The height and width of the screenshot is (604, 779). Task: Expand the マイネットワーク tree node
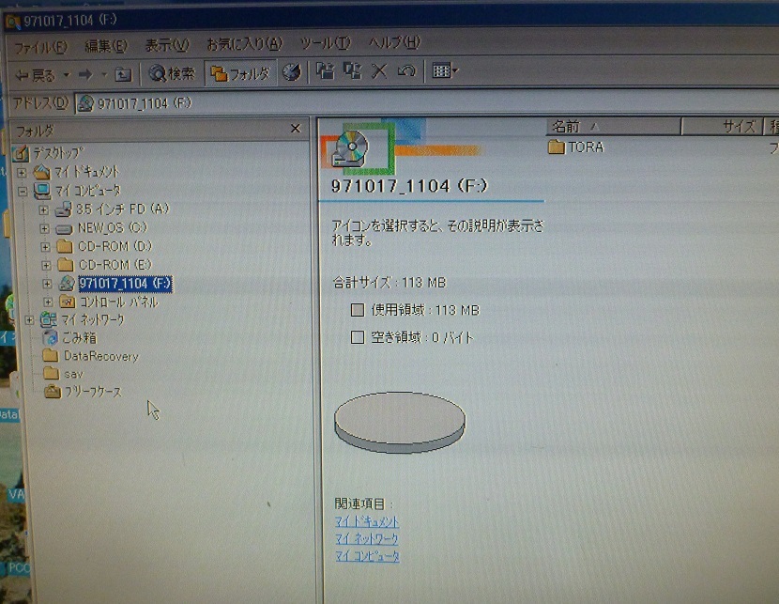(x=31, y=320)
